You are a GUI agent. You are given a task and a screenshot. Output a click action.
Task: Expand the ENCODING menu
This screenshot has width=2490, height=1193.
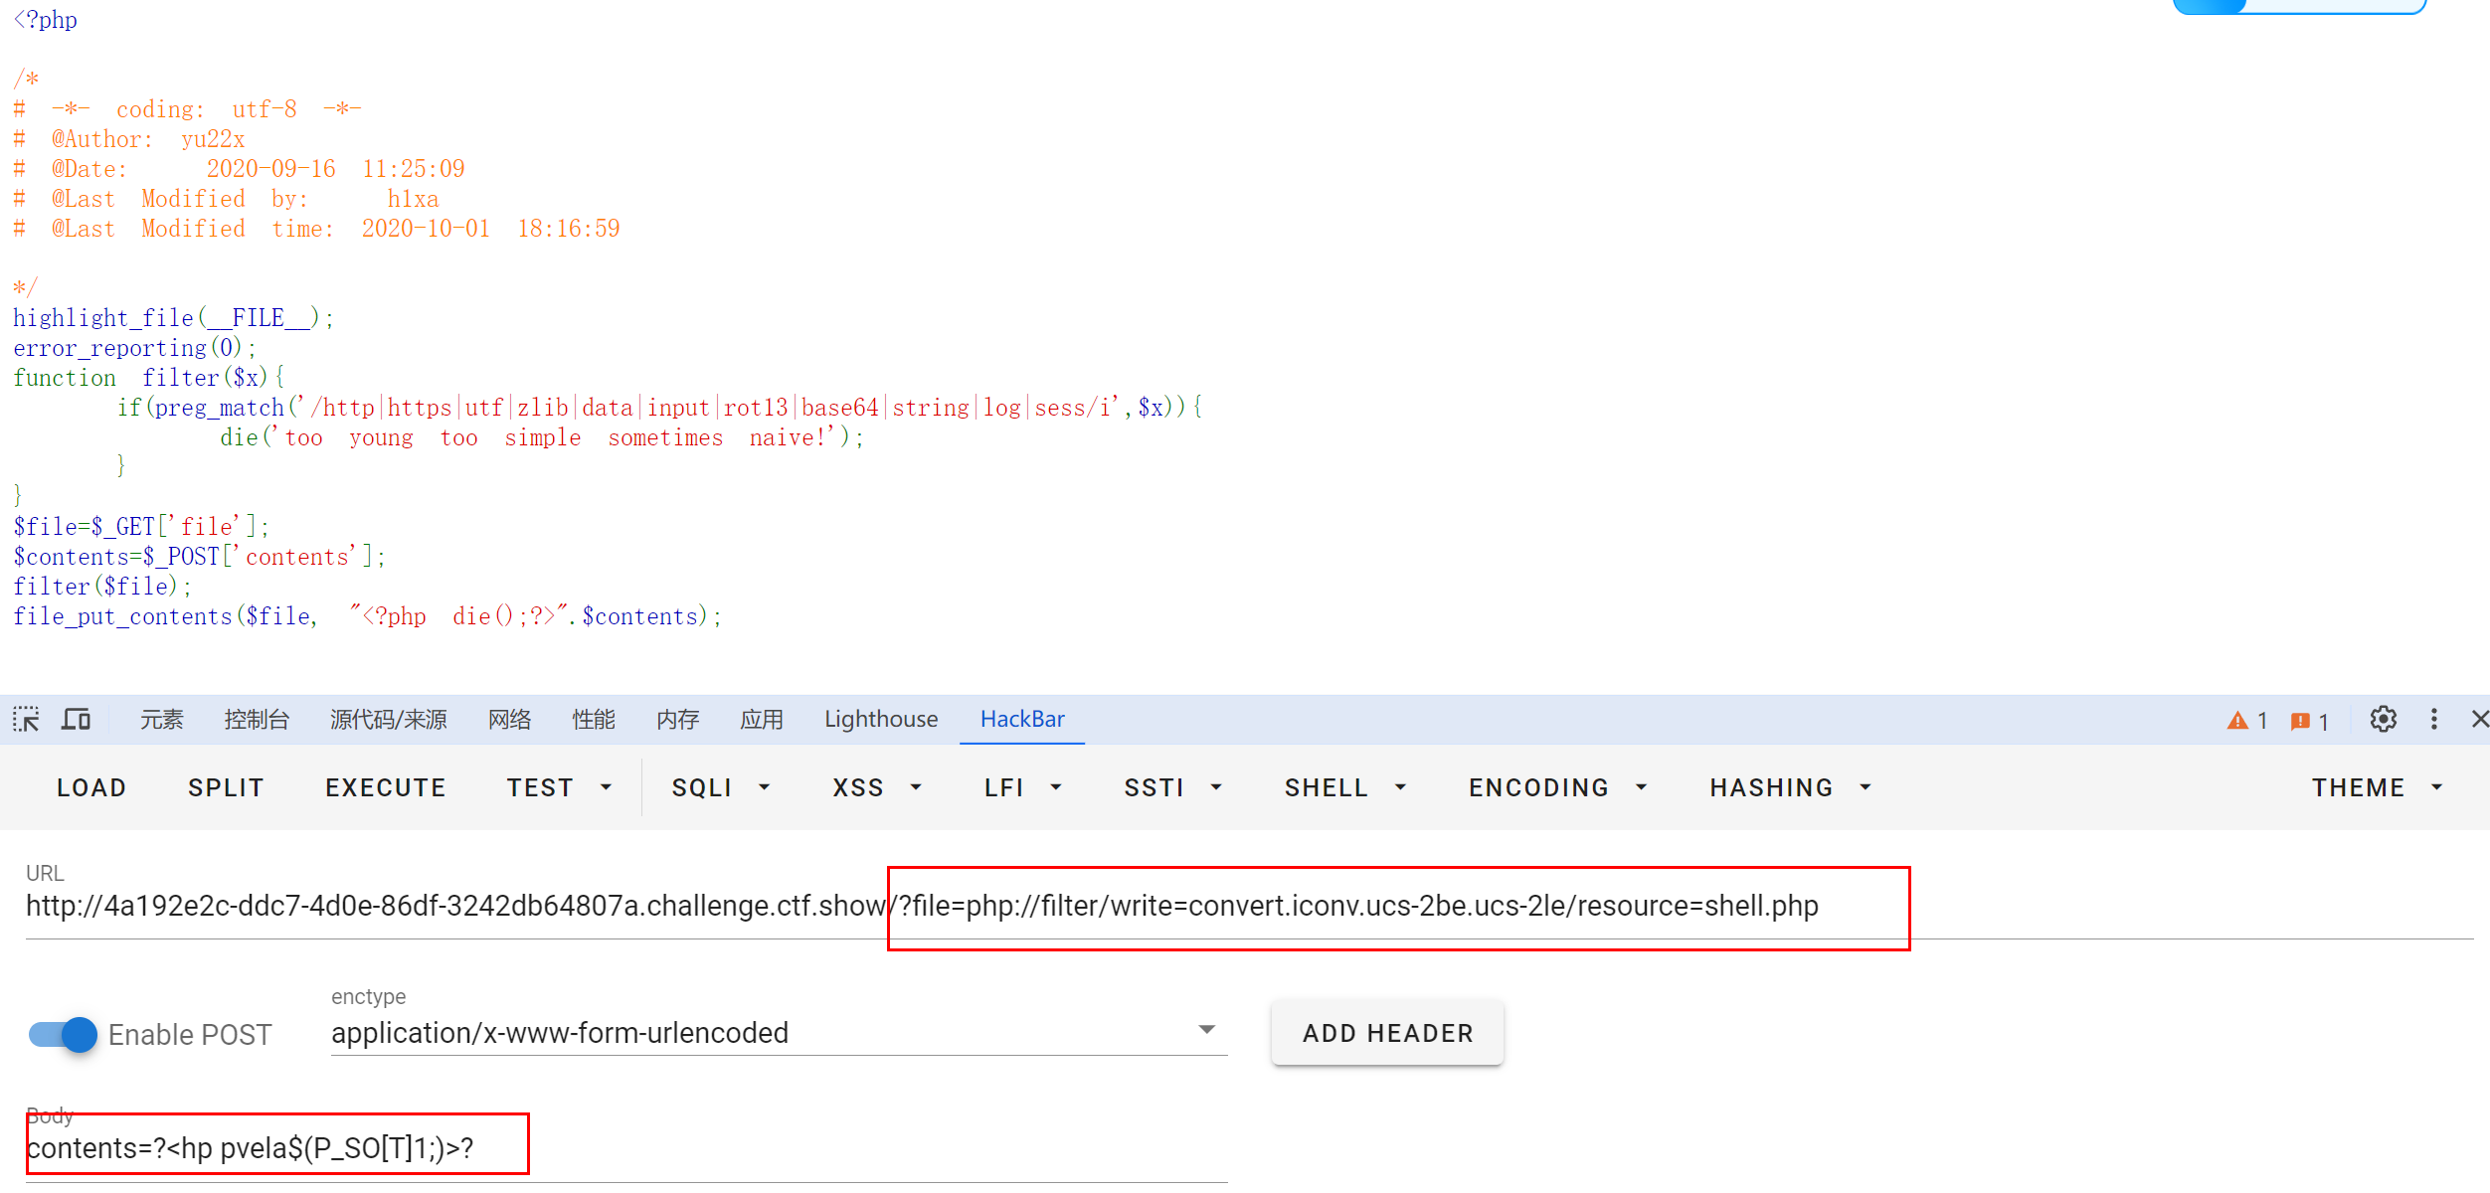(1558, 787)
